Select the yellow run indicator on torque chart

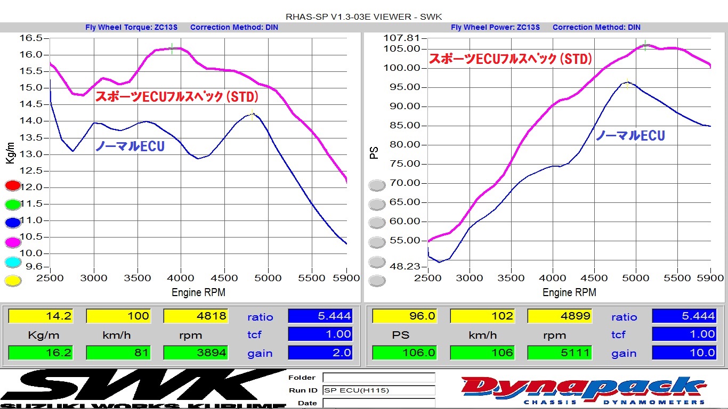click(13, 281)
